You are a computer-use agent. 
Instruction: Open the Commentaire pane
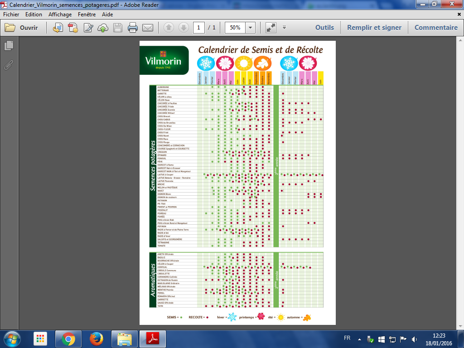click(436, 28)
